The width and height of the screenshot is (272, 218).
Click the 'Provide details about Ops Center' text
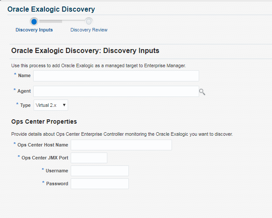pos(122,134)
